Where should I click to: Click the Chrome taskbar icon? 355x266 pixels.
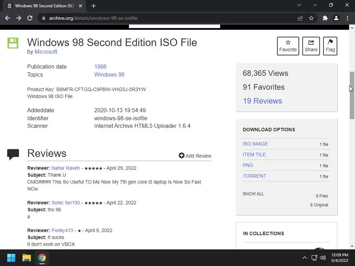[42, 258]
